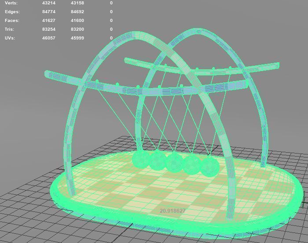Select the UVs value 46057

click(49, 38)
